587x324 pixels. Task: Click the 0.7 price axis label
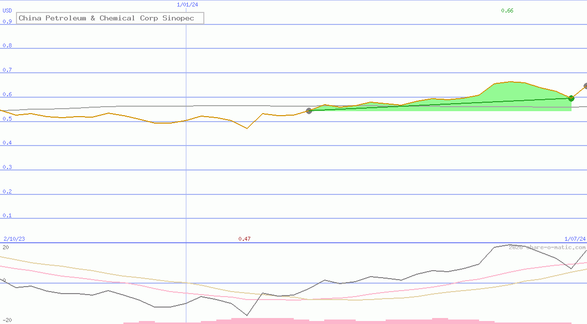[7, 70]
